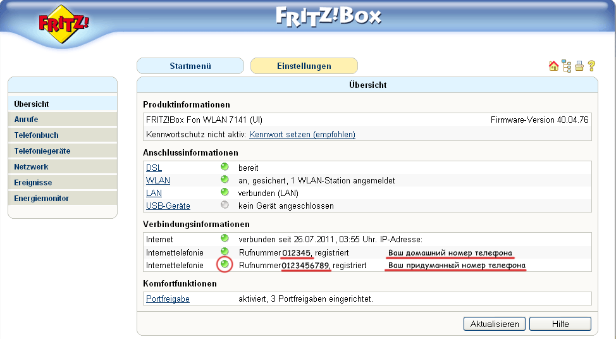Open the WLAN link
The width and height of the screenshot is (616, 339).
tap(158, 180)
